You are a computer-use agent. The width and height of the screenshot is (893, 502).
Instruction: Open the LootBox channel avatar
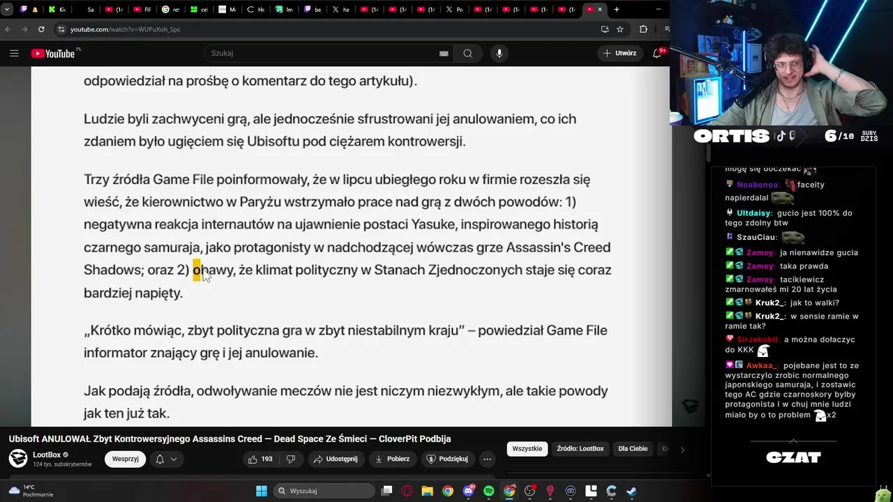point(18,459)
